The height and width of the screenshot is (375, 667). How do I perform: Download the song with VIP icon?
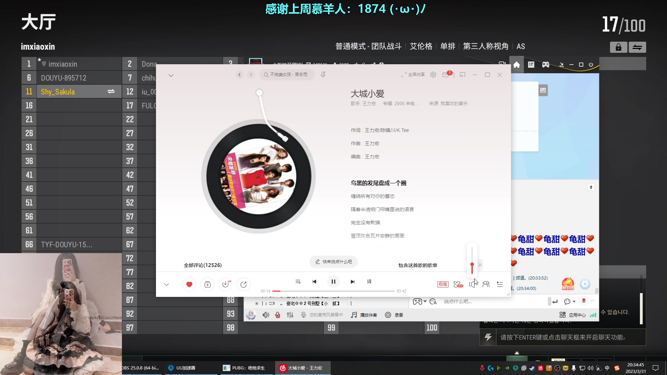[225, 284]
